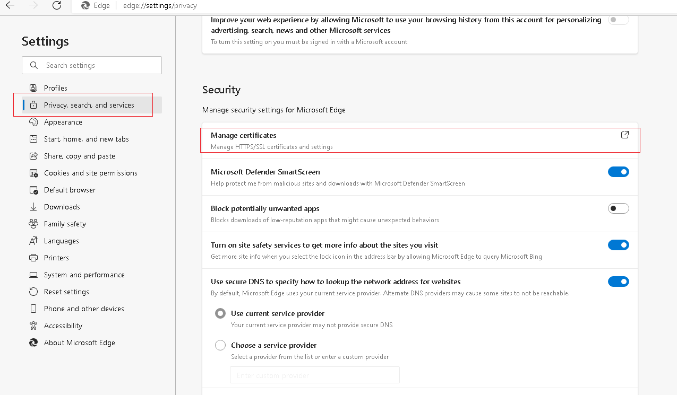This screenshot has height=395, width=677.
Task: Open Printers settings
Action: [x=92, y=258]
